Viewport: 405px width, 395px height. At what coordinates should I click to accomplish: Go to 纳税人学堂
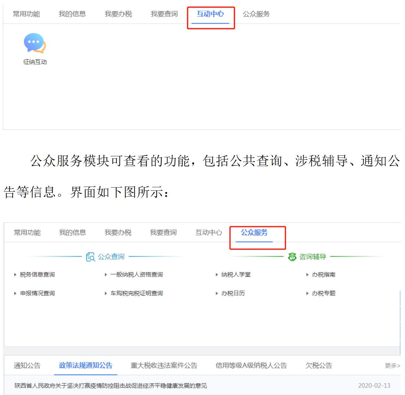click(236, 275)
